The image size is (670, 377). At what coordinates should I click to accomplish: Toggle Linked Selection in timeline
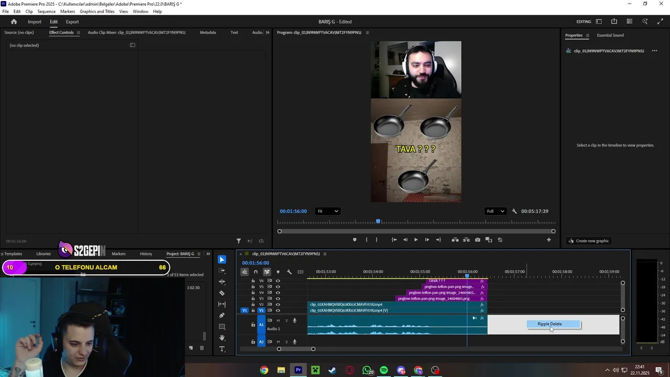pyautogui.click(x=267, y=272)
